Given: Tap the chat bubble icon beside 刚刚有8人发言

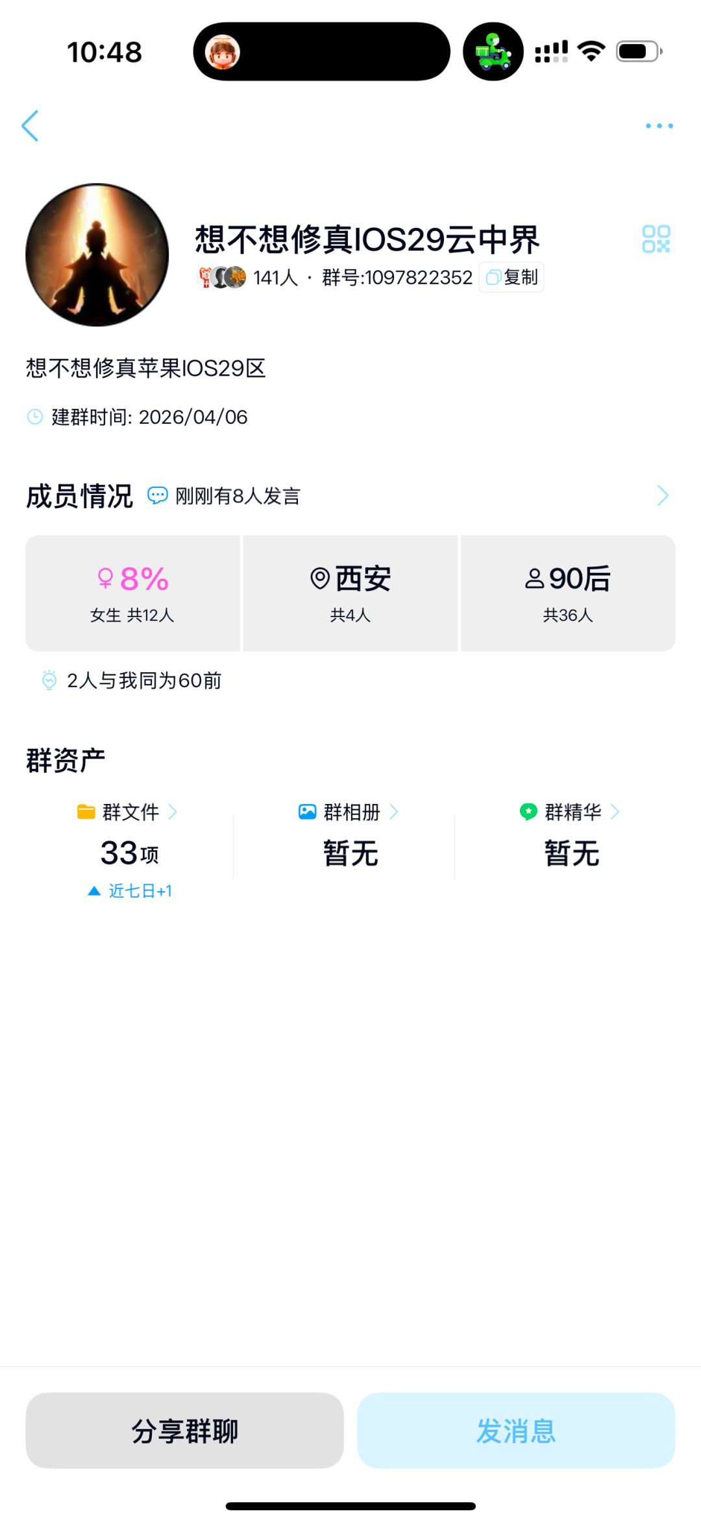Looking at the screenshot, I should pos(157,496).
